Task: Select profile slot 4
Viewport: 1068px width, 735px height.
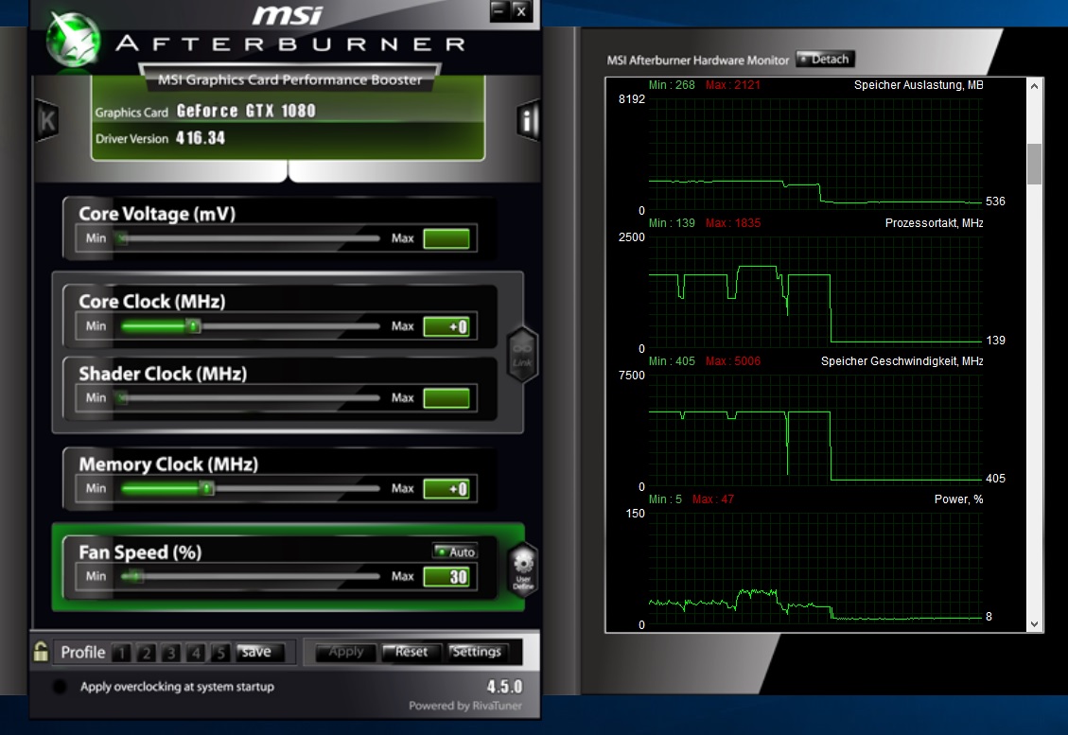Action: (x=196, y=653)
